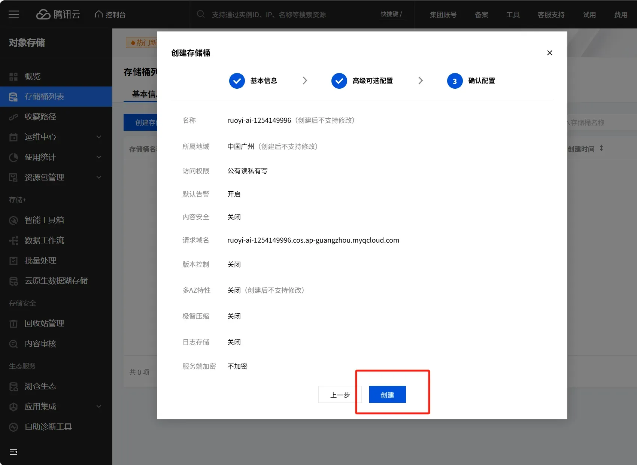Click the search magnifier icon in top bar
The image size is (637, 465).
click(x=201, y=14)
